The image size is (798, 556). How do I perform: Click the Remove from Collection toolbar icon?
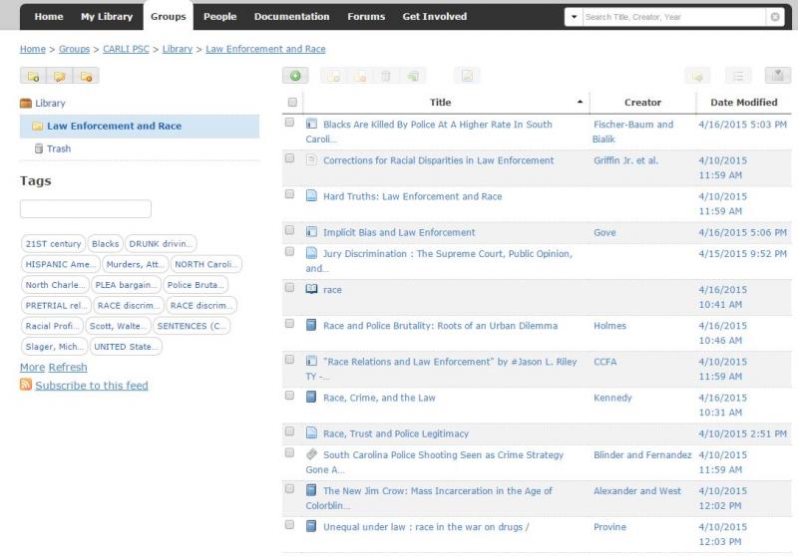coord(360,77)
